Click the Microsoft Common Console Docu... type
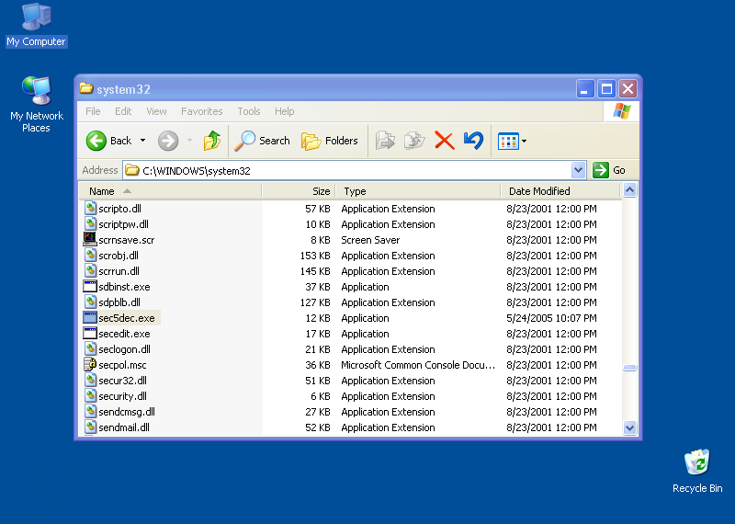Screen dimensions: 735x524 point(418,365)
